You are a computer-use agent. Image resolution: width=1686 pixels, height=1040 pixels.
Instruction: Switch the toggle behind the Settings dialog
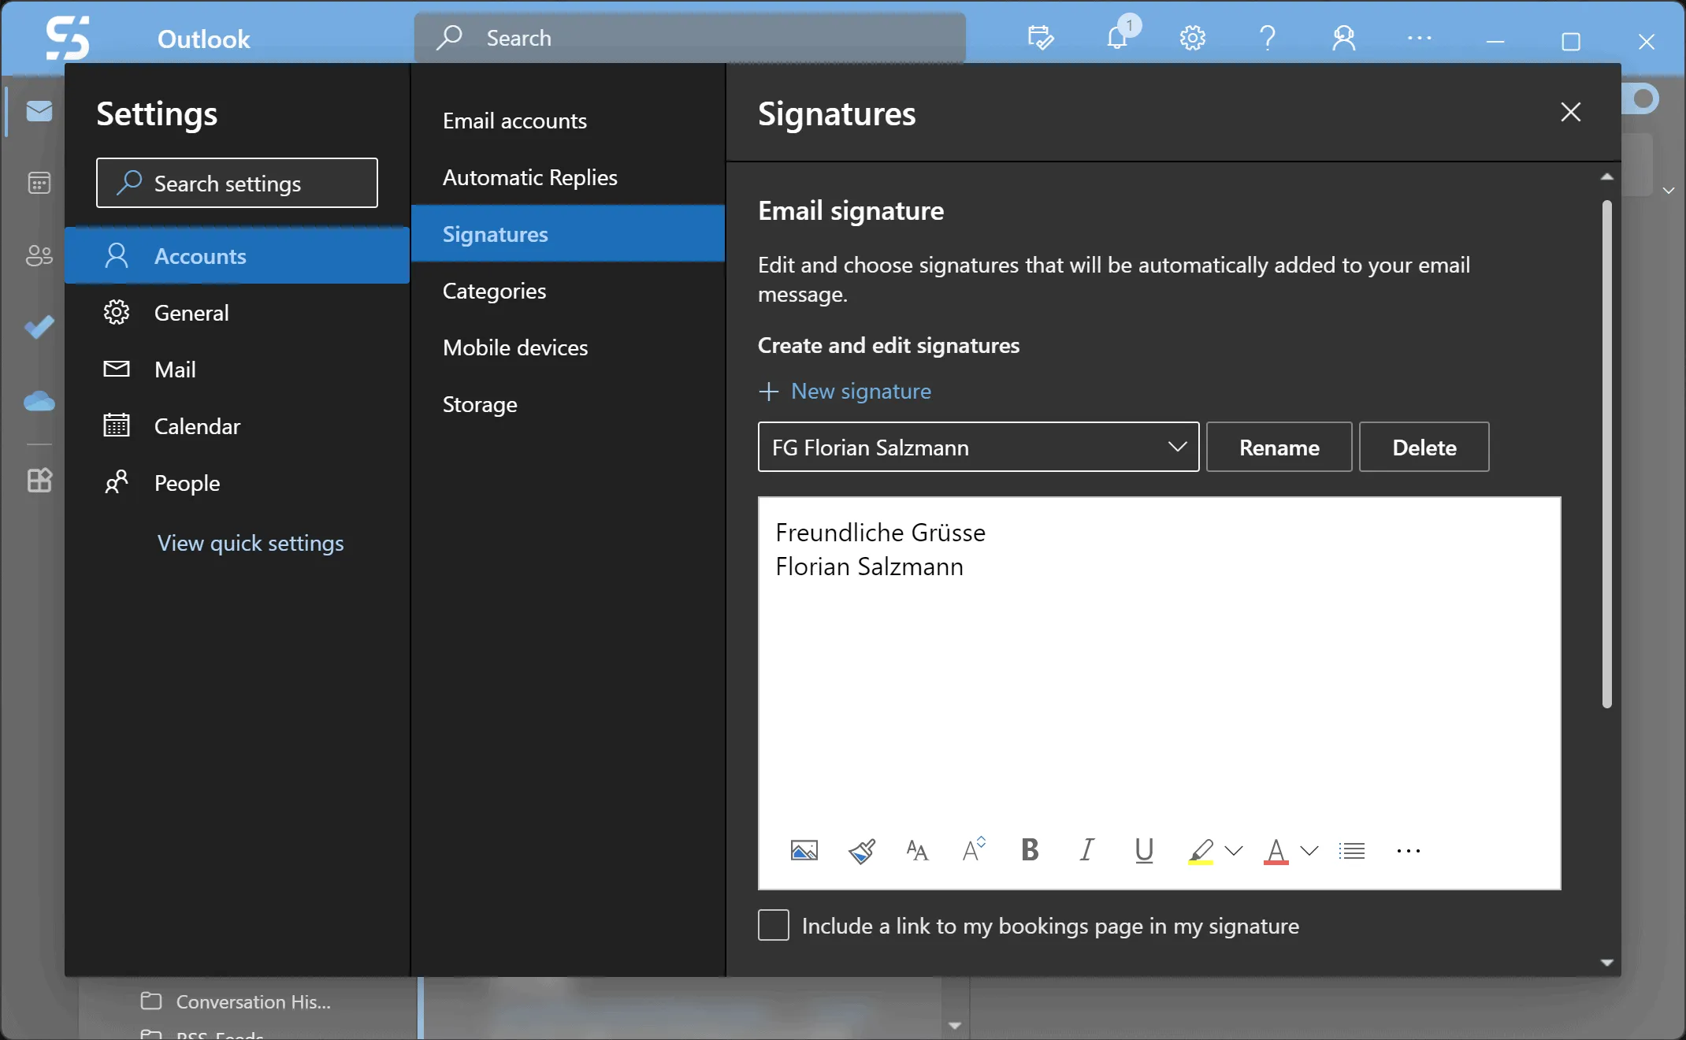[x=1642, y=98]
